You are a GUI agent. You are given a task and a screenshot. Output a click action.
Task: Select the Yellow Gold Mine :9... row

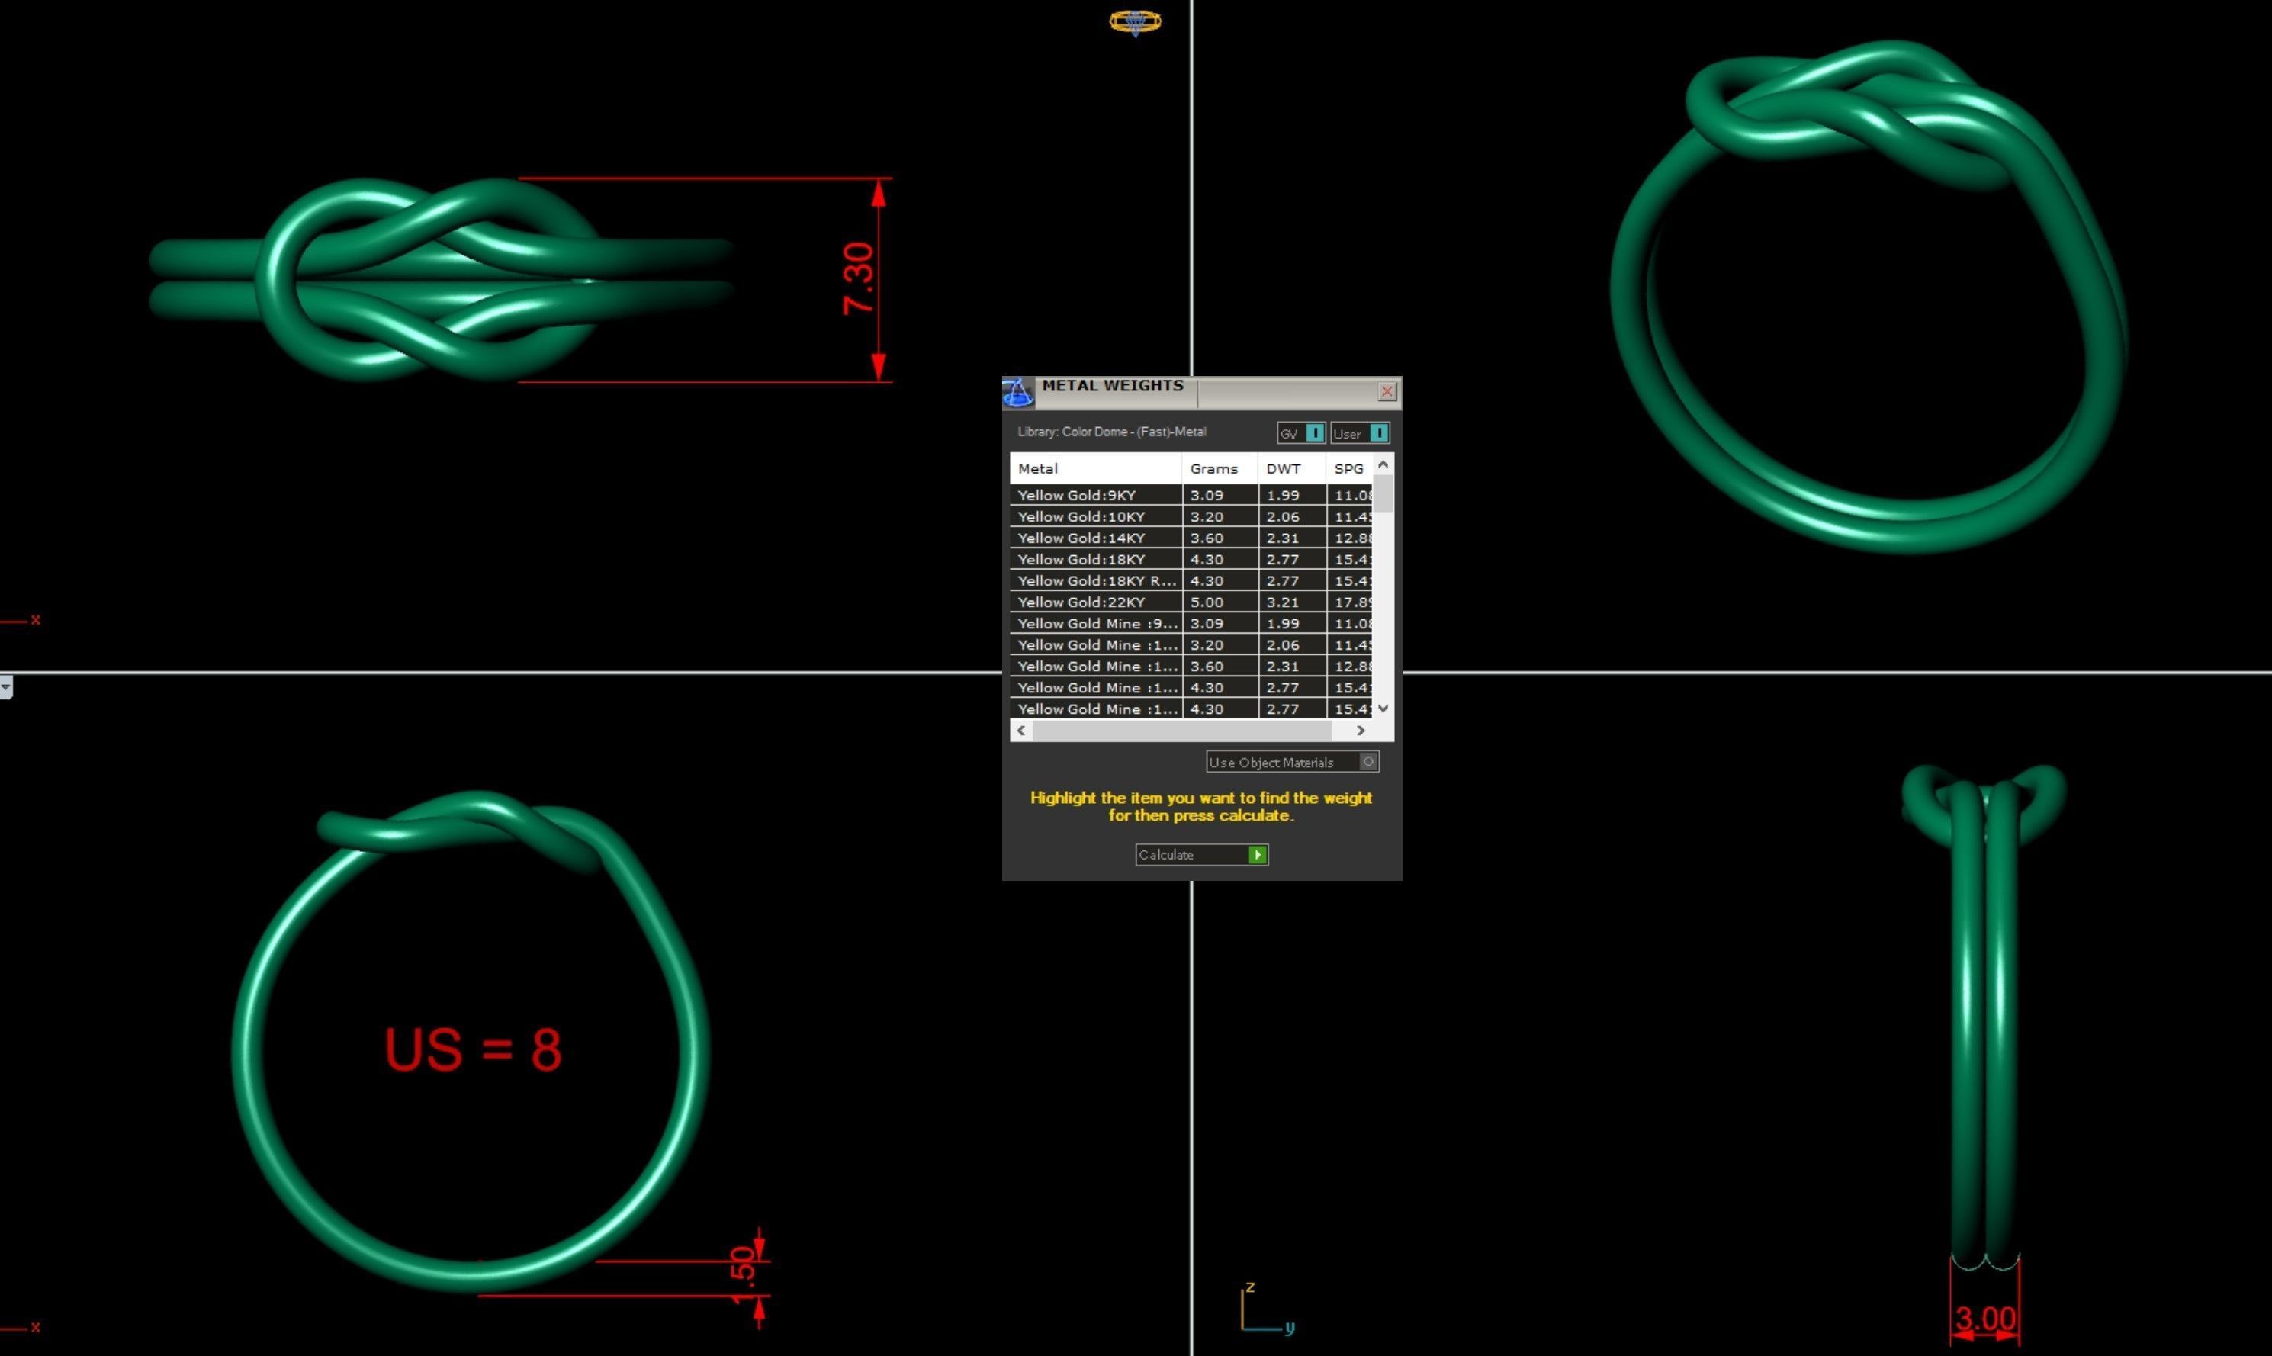1191,623
